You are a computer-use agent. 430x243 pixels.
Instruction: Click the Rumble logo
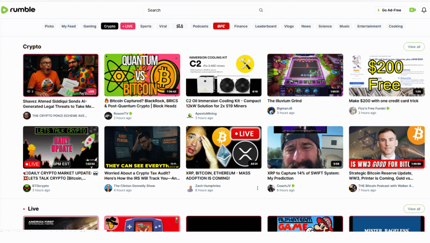tap(18, 10)
